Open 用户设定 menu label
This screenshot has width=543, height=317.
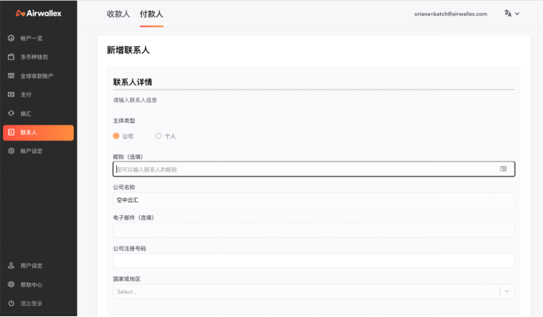[x=31, y=266]
